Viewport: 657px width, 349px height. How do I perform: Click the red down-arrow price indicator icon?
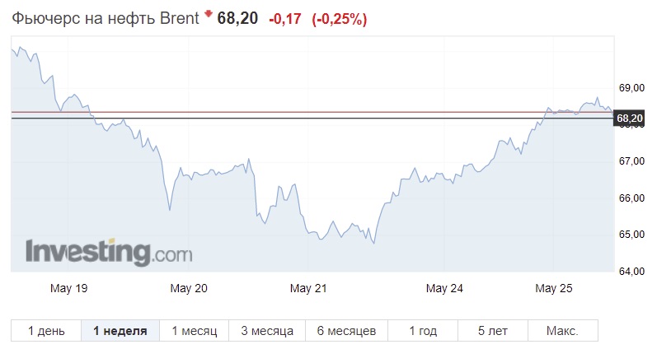209,14
